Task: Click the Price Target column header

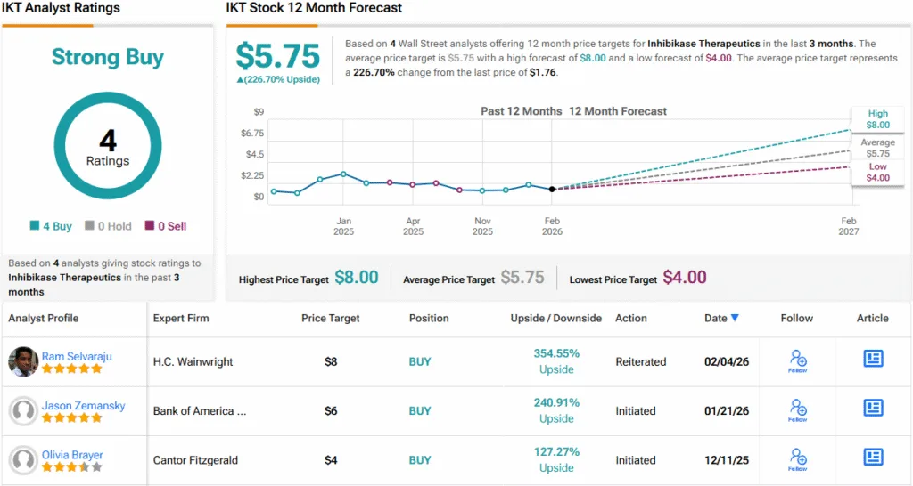Action: [x=330, y=318]
